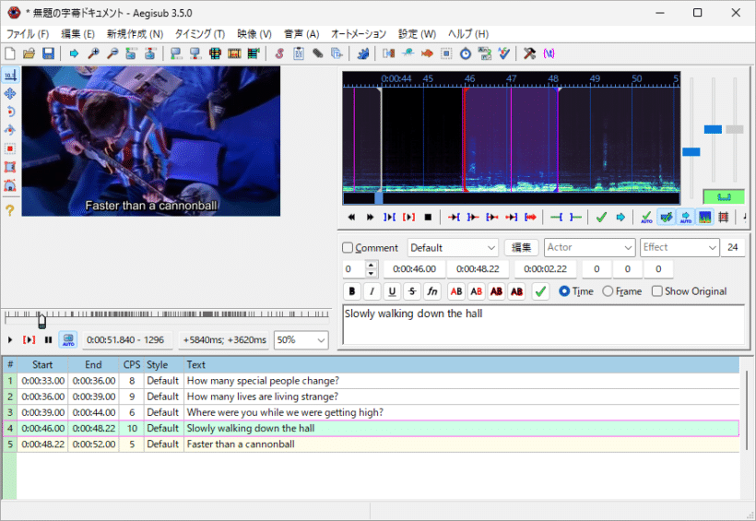This screenshot has width=756, height=521.
Task: Open the 音声 (A) menu
Action: (301, 34)
